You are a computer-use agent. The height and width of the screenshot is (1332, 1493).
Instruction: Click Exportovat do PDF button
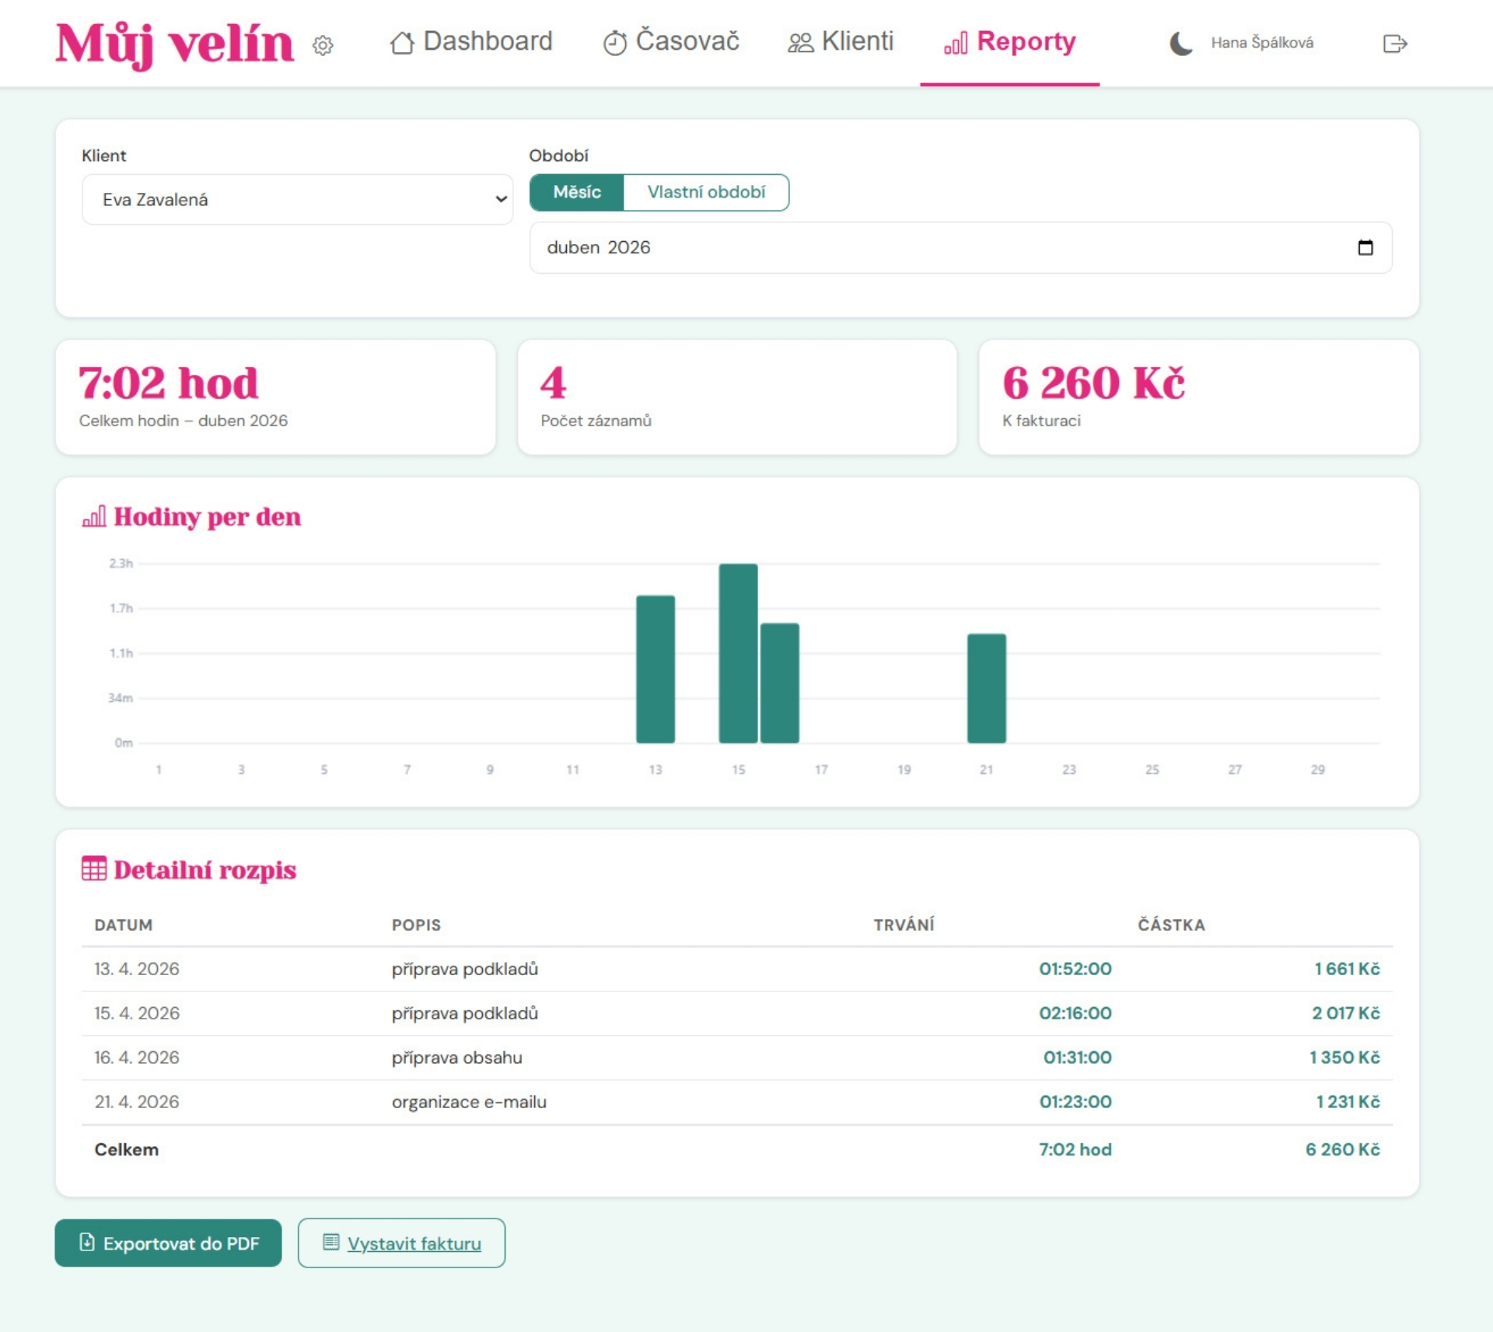click(x=168, y=1243)
